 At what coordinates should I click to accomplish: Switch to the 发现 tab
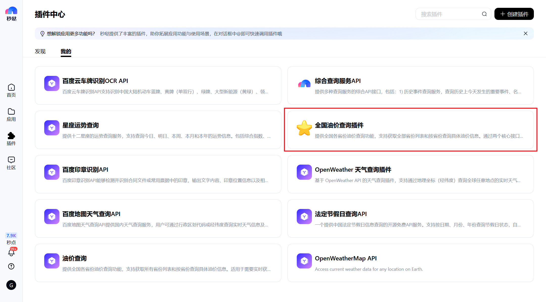pyautogui.click(x=40, y=51)
